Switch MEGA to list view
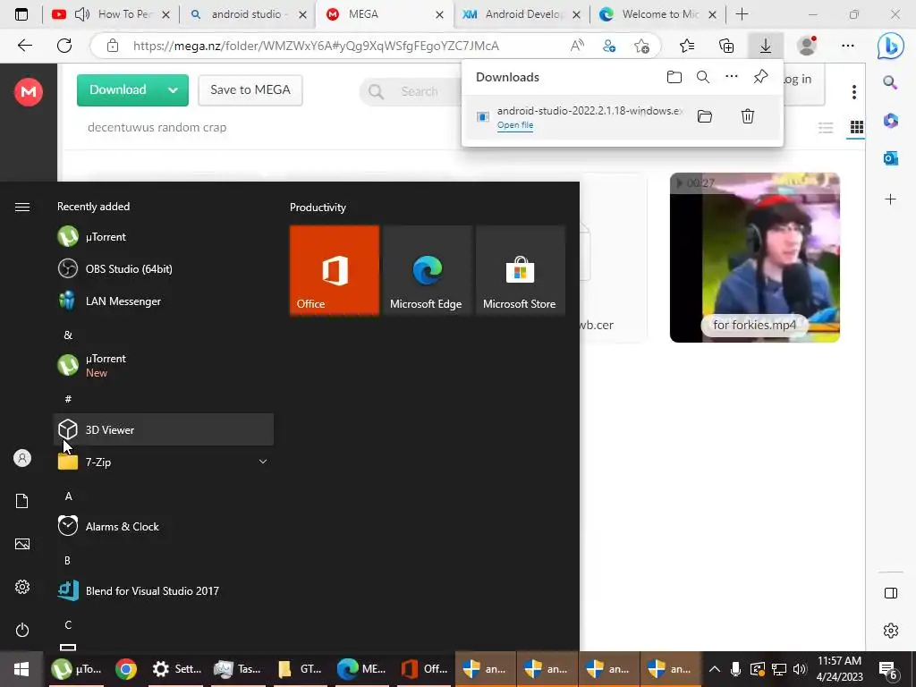 coord(826,127)
